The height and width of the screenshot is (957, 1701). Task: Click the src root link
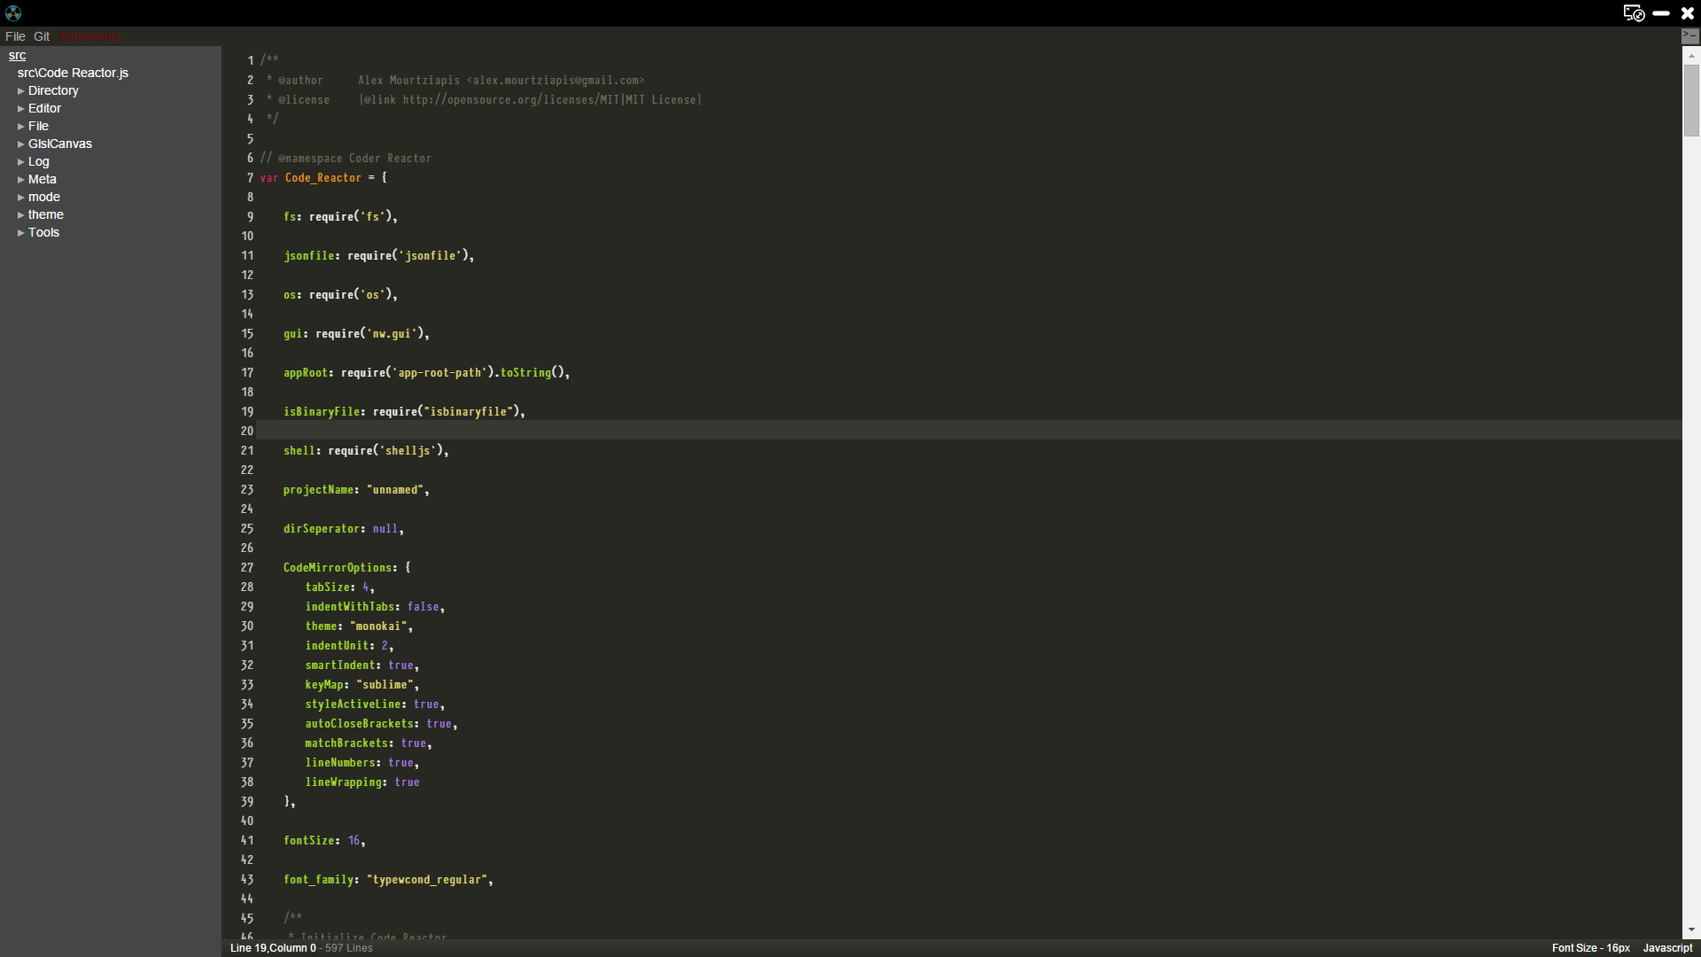pyautogui.click(x=17, y=55)
